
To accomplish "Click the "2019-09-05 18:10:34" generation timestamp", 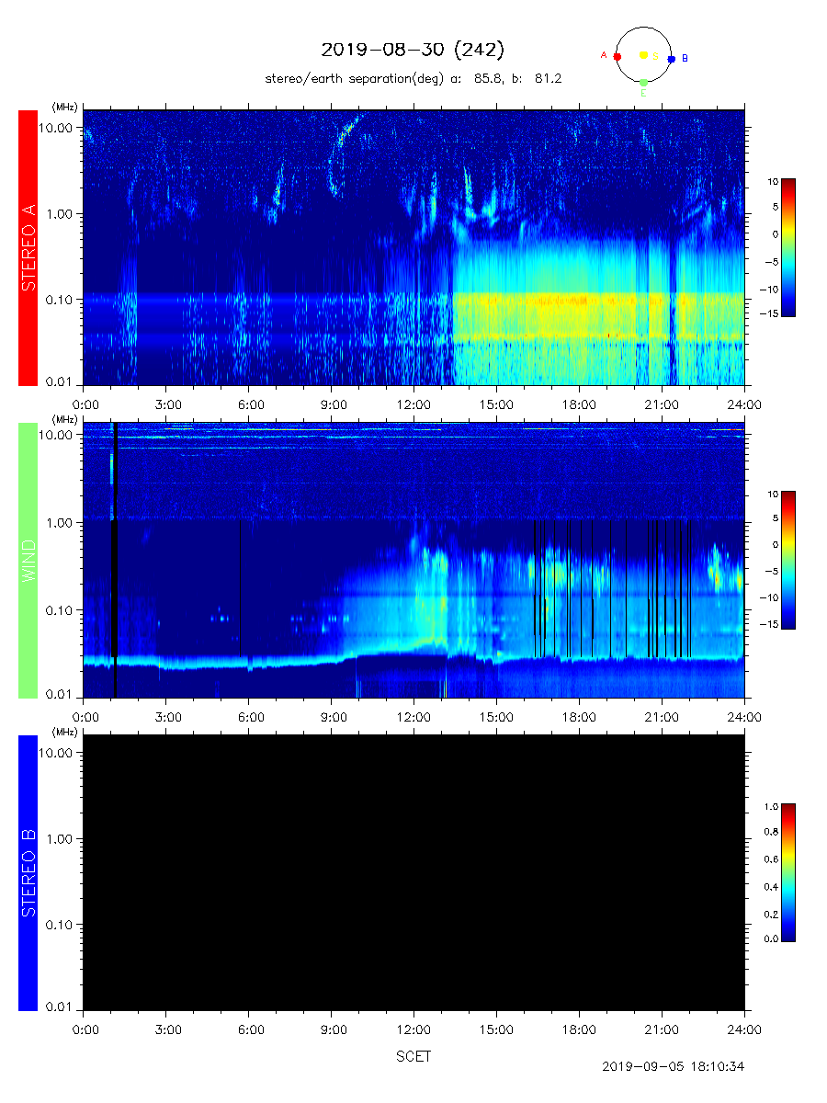I will pyautogui.click(x=673, y=1067).
